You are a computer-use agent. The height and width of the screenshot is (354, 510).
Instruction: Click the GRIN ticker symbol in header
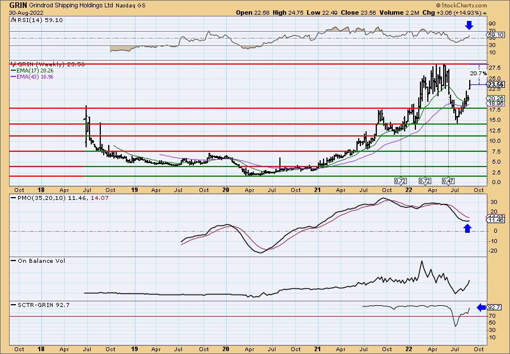pos(19,5)
